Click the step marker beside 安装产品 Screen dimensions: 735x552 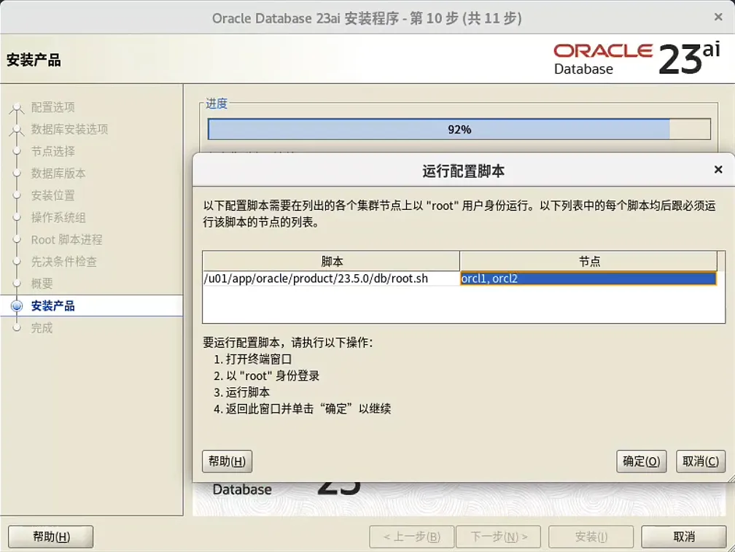pos(16,306)
